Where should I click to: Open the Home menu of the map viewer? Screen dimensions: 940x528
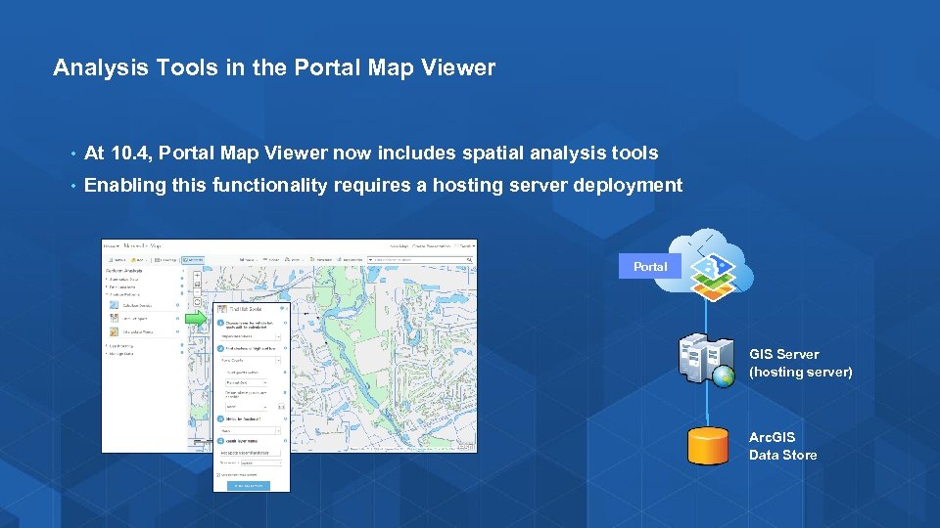coord(112,246)
